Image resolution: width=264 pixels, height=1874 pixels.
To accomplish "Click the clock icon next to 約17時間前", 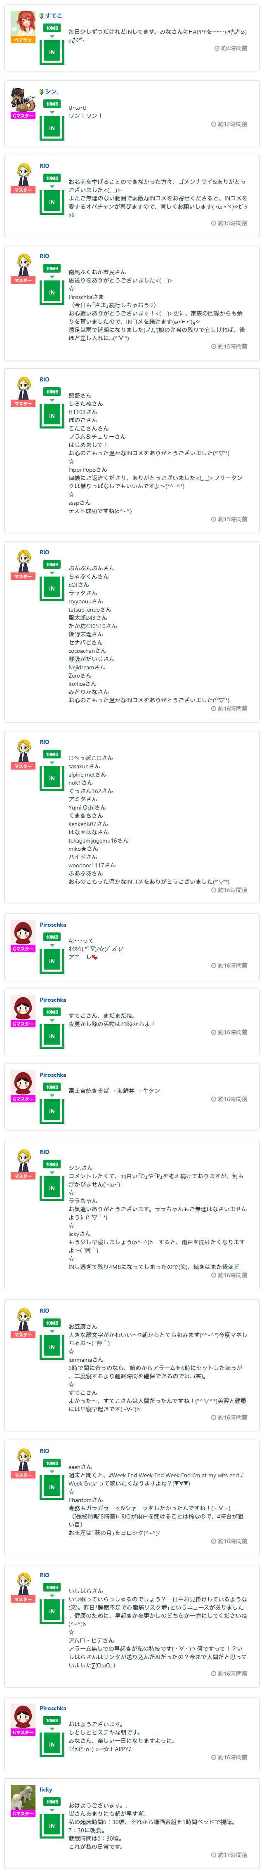I will coord(213,1854).
